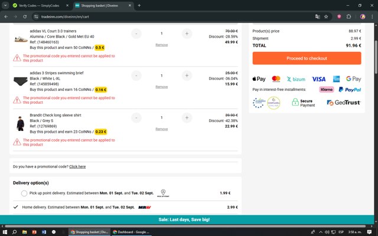Open File Explorer from the taskbar
Viewport: 378px width, 236px height.
pyautogui.click(x=24, y=232)
